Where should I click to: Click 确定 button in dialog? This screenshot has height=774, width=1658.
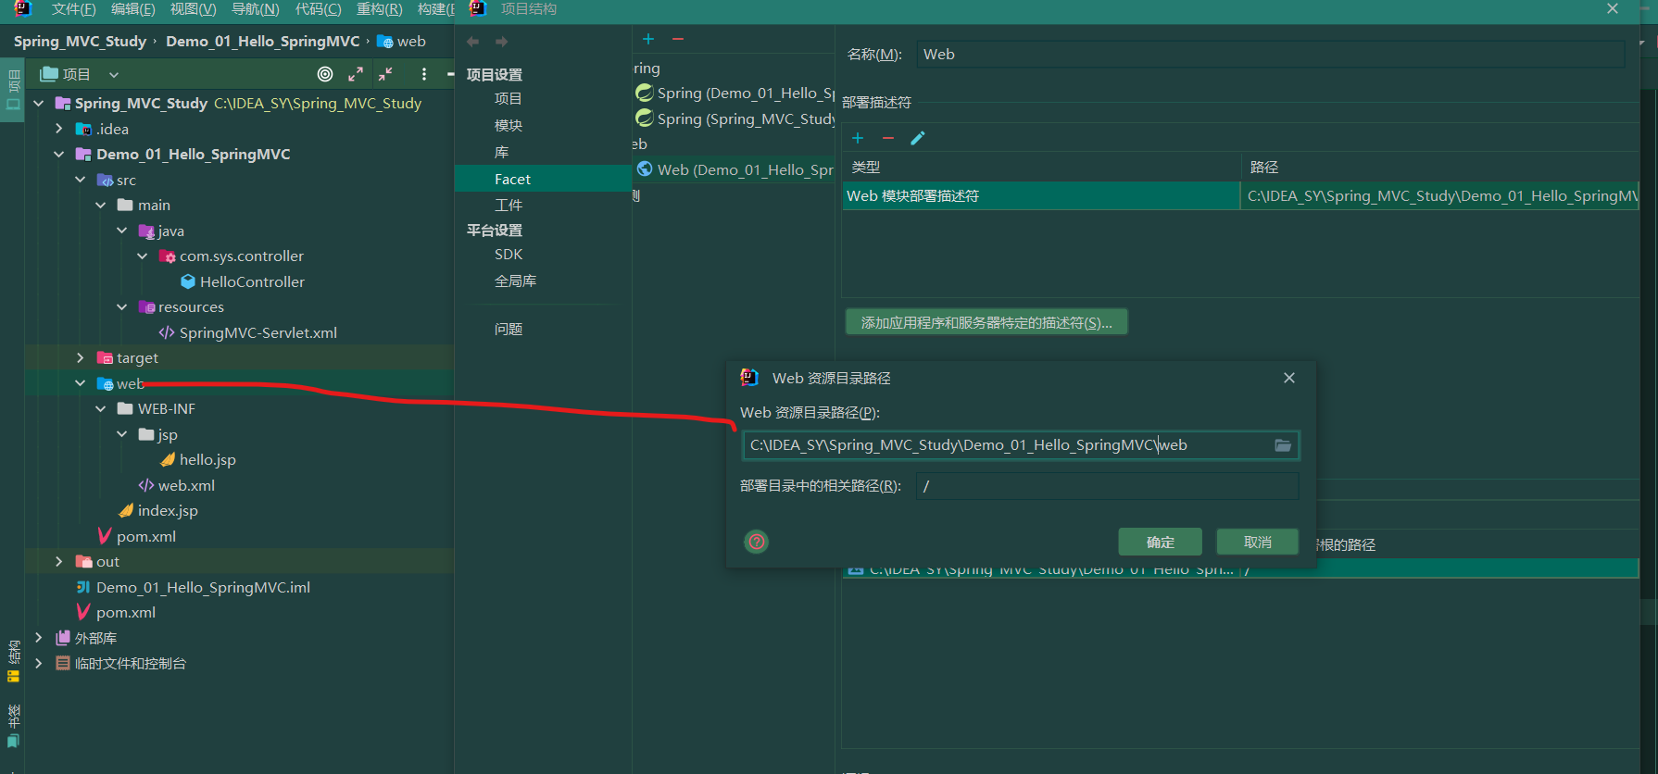(x=1160, y=542)
